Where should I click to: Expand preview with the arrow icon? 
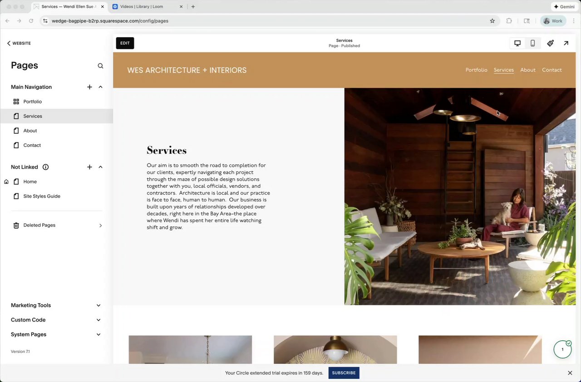[x=566, y=43]
